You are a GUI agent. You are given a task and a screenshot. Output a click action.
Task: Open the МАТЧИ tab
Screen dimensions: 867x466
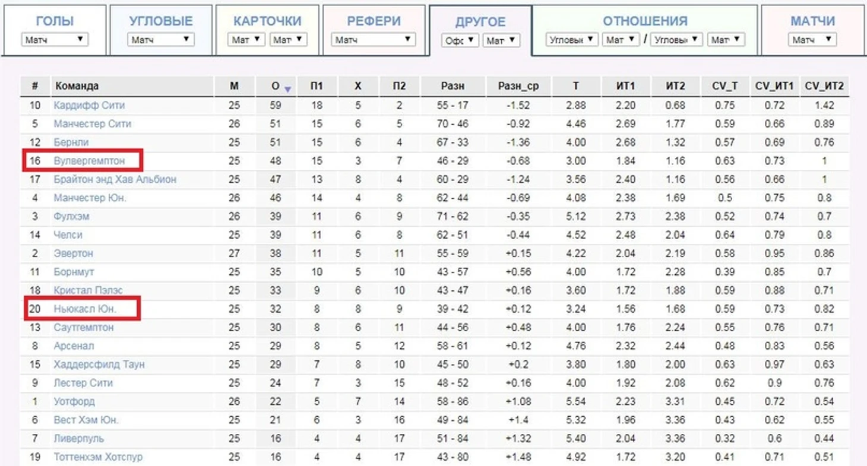[x=812, y=21]
